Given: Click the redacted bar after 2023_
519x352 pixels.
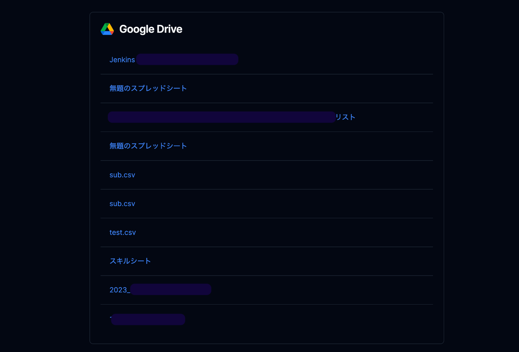Looking at the screenshot, I should pyautogui.click(x=171, y=289).
